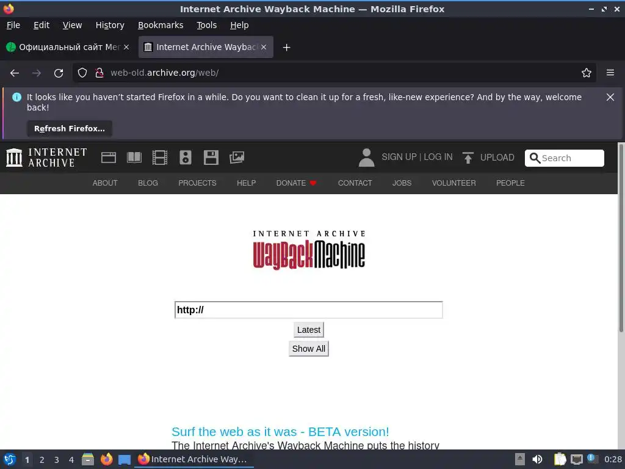Open the Internet Archive web section icon
625x469 pixels.
coord(109,158)
